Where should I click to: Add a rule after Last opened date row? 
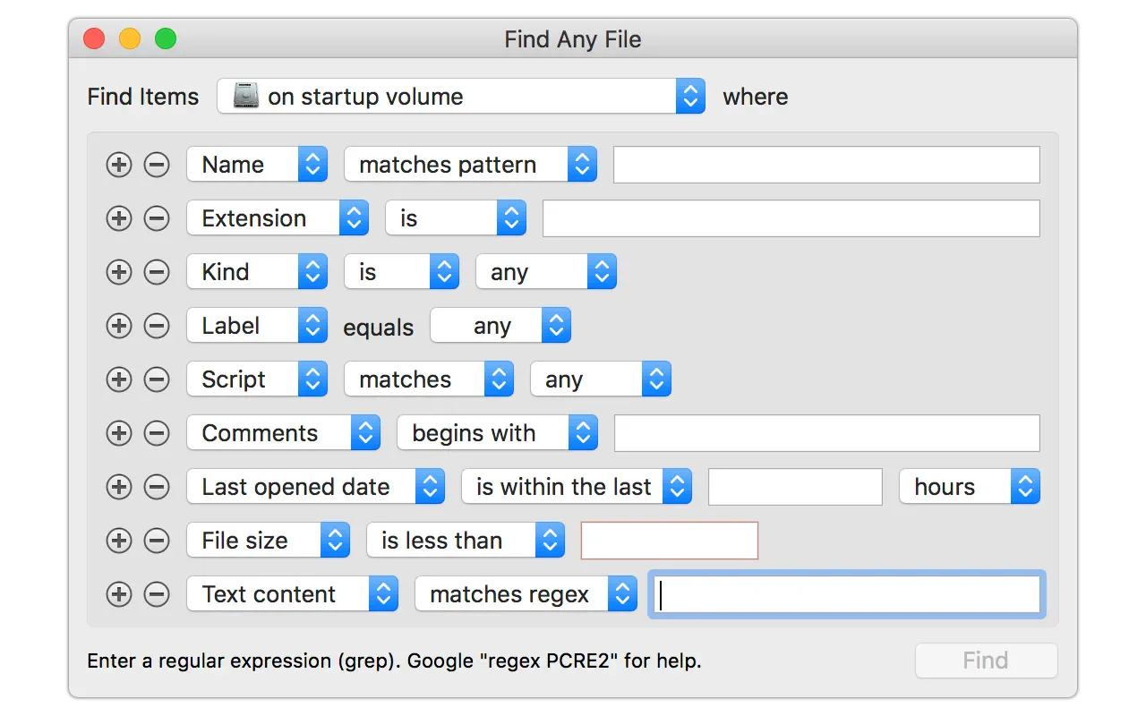tap(118, 487)
